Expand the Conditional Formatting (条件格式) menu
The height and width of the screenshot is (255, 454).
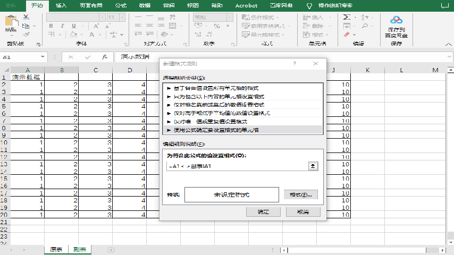click(260, 18)
